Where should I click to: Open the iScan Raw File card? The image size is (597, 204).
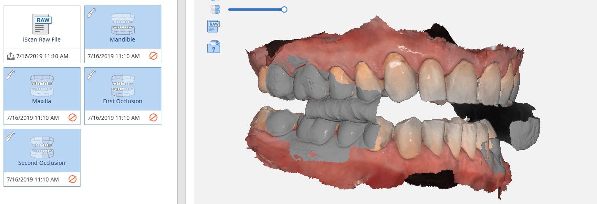pos(42,34)
